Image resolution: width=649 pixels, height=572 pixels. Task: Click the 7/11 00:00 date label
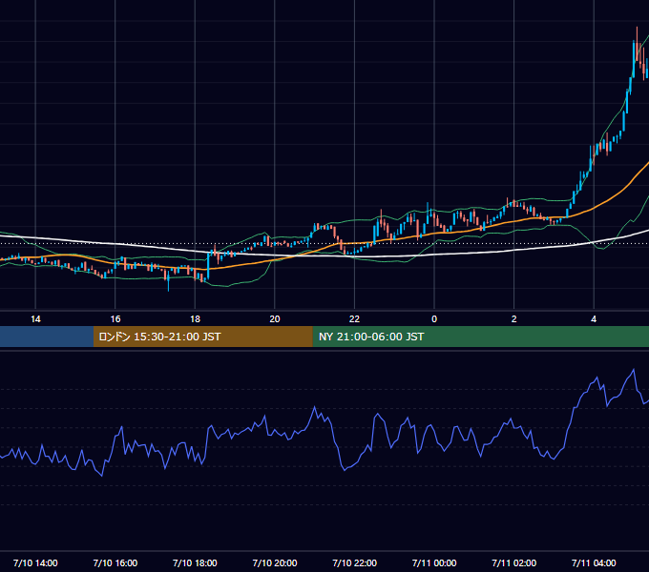(434, 562)
